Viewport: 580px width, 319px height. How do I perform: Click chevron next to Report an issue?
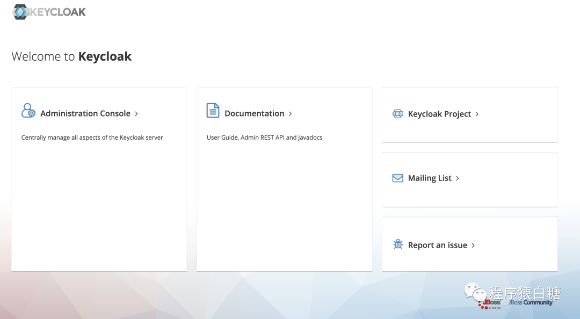[x=473, y=245]
